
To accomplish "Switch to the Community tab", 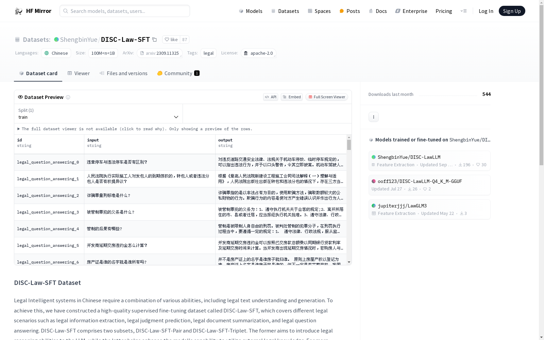I will click(x=178, y=73).
